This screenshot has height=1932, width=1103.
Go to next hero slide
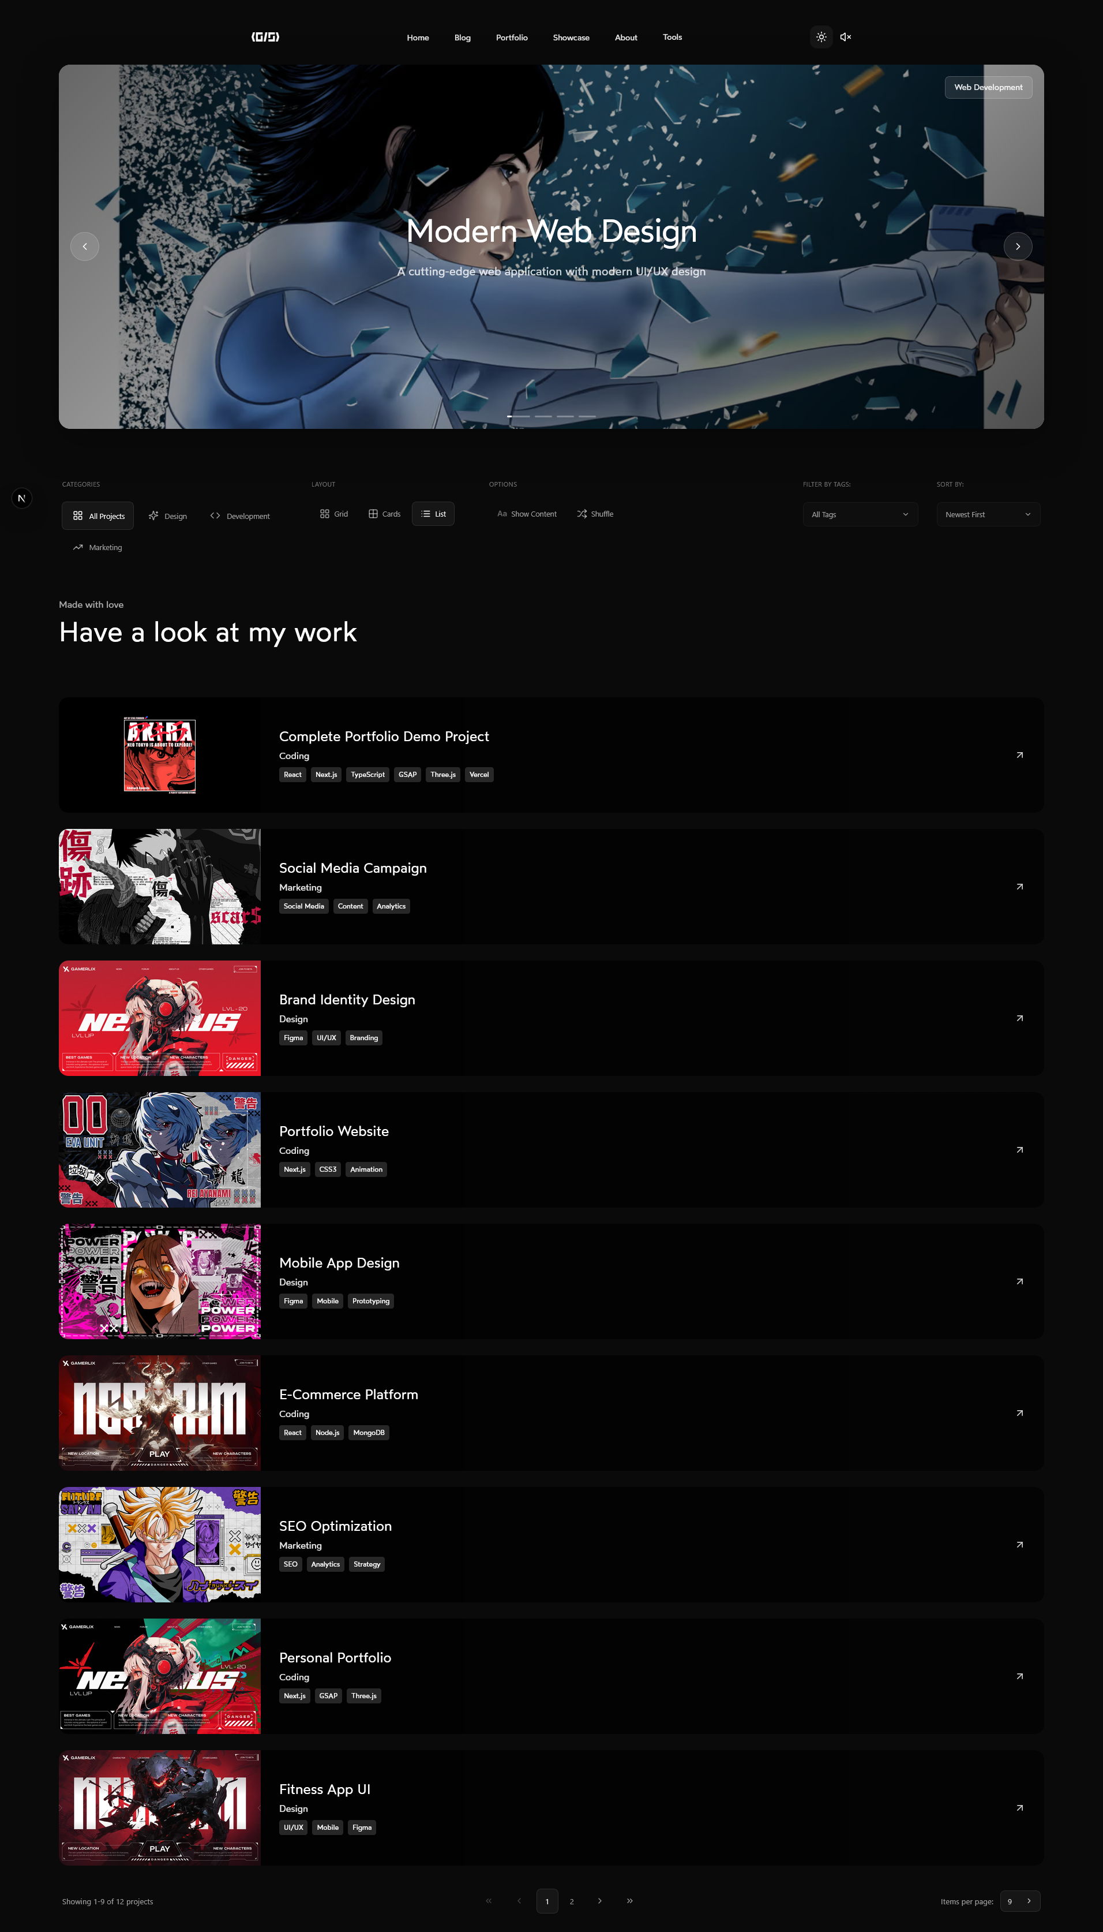coord(1018,246)
